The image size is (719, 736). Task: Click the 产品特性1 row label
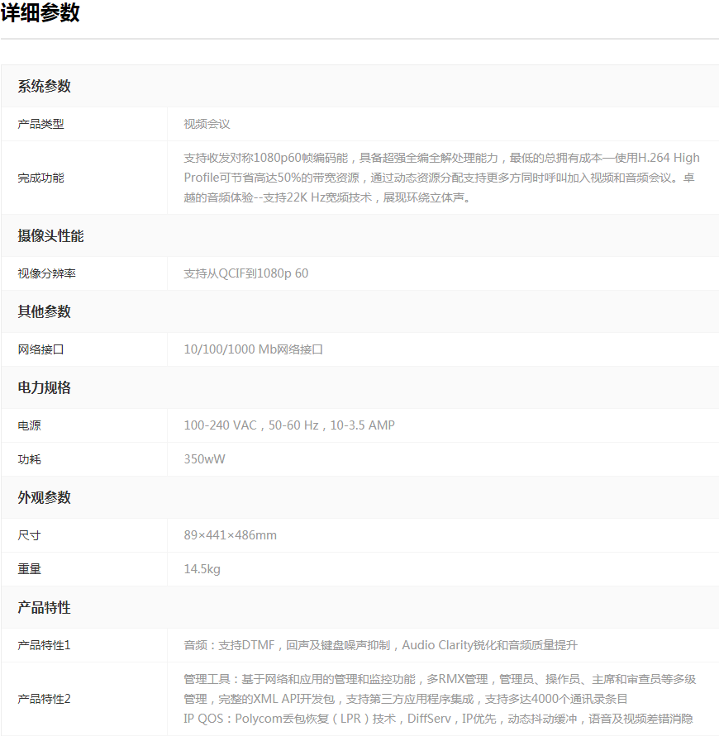coord(45,645)
